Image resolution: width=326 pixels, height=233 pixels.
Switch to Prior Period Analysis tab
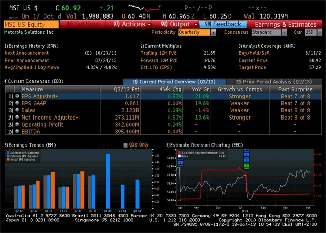pos(275,81)
